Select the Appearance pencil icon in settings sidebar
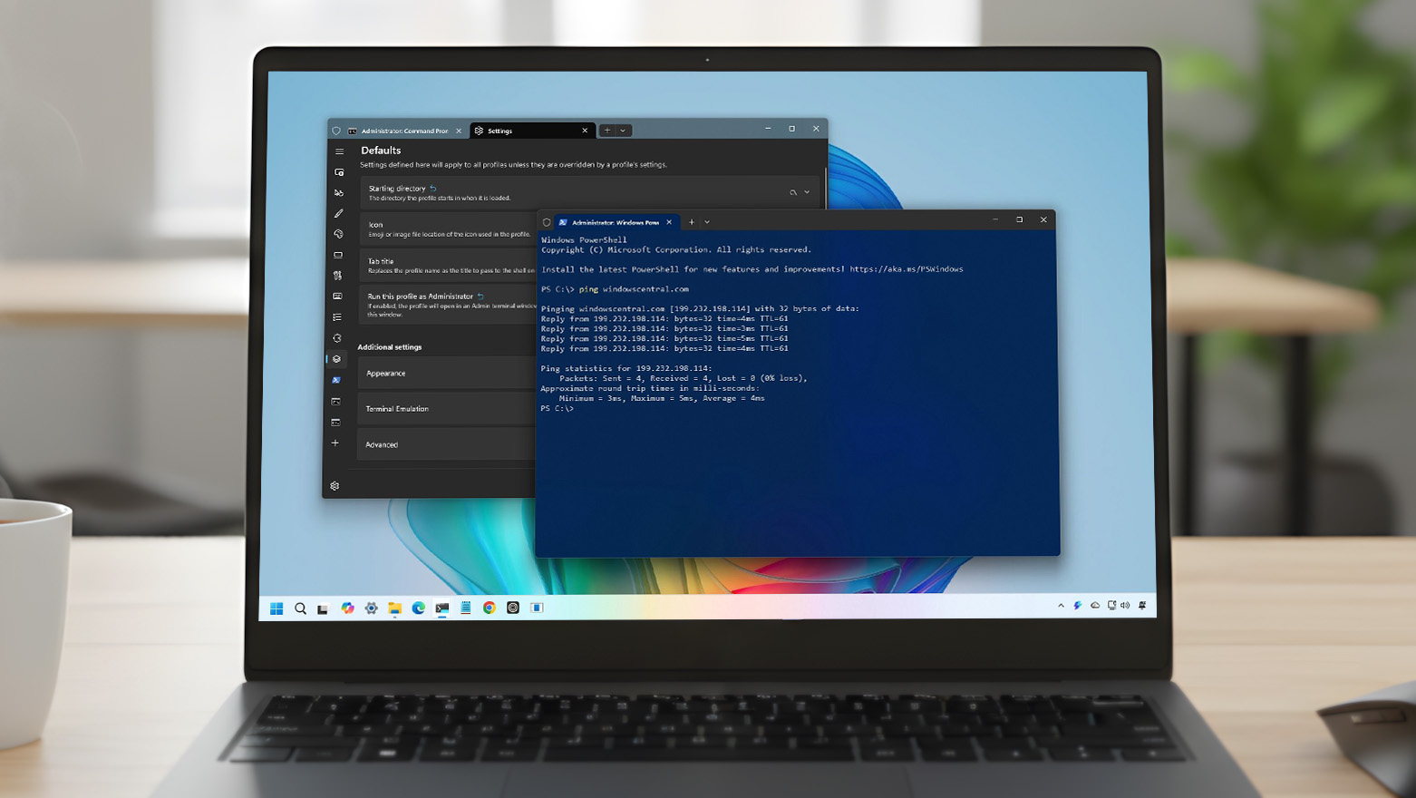Screen dimensions: 1416x798 click(335, 213)
